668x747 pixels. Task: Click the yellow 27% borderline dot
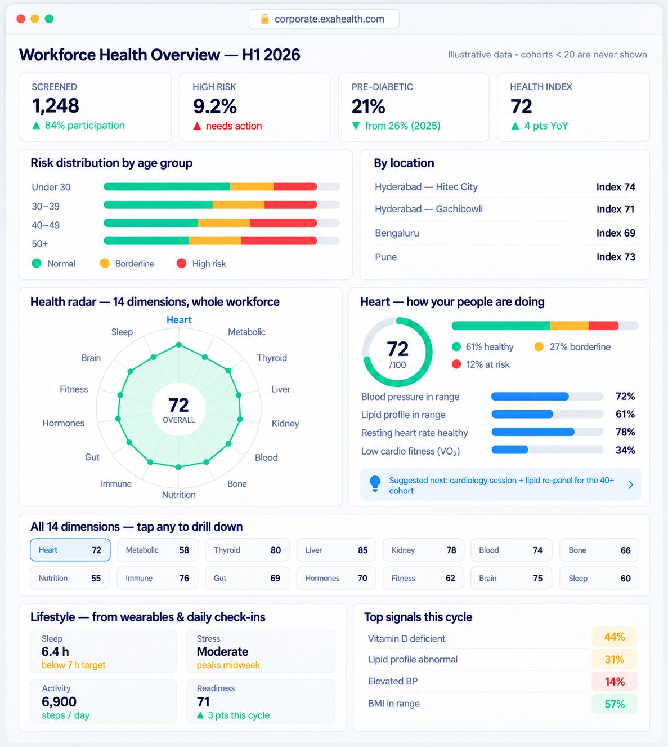pyautogui.click(x=539, y=346)
